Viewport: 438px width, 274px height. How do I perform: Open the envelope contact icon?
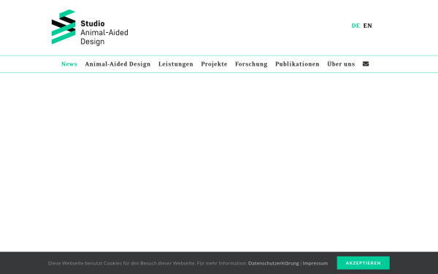click(x=366, y=64)
